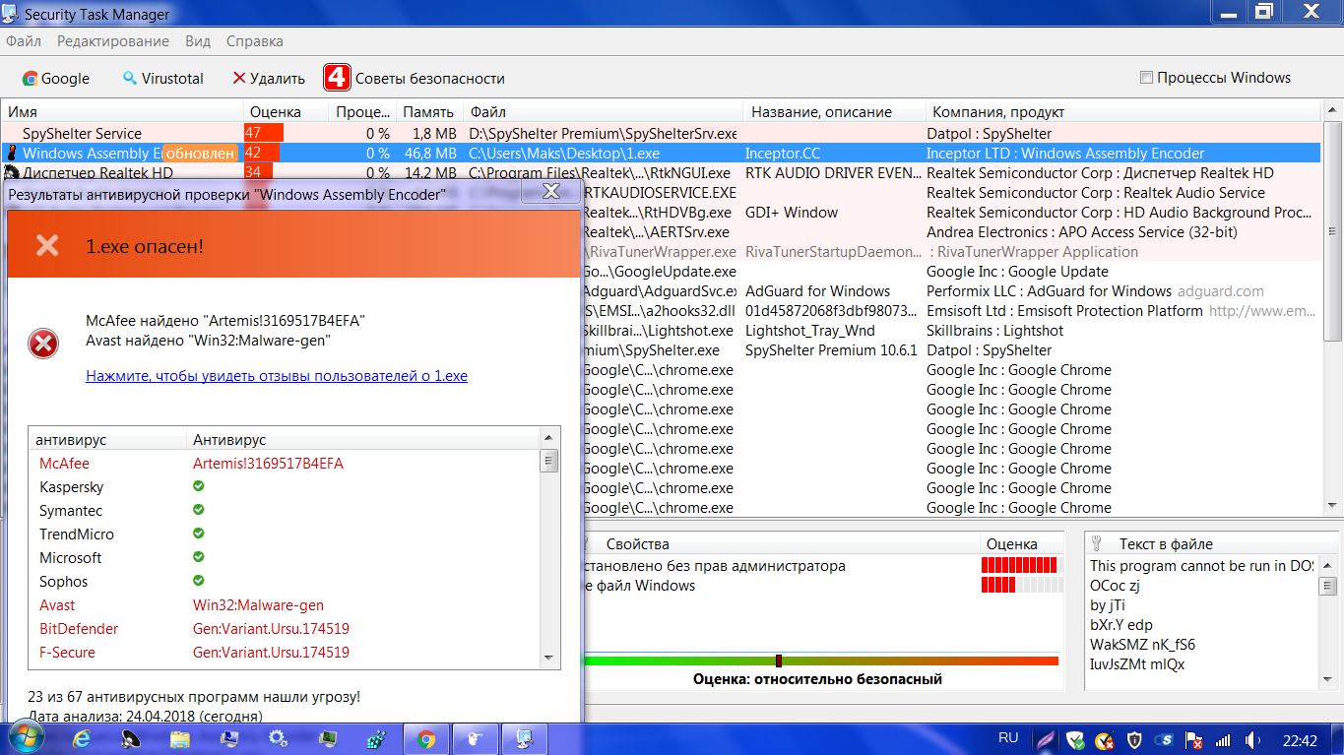Click process list scrollbar up arrow
The height and width of the screenshot is (755, 1344).
[x=1332, y=111]
